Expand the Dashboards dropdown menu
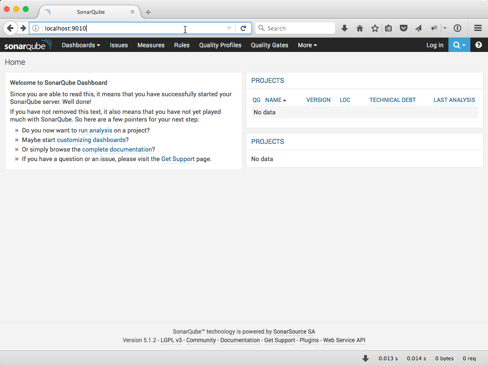 [x=81, y=45]
